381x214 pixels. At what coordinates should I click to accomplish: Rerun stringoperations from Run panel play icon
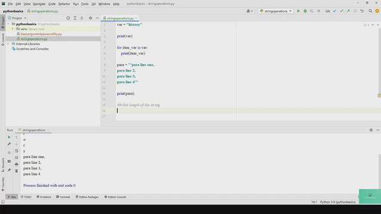[10, 137]
